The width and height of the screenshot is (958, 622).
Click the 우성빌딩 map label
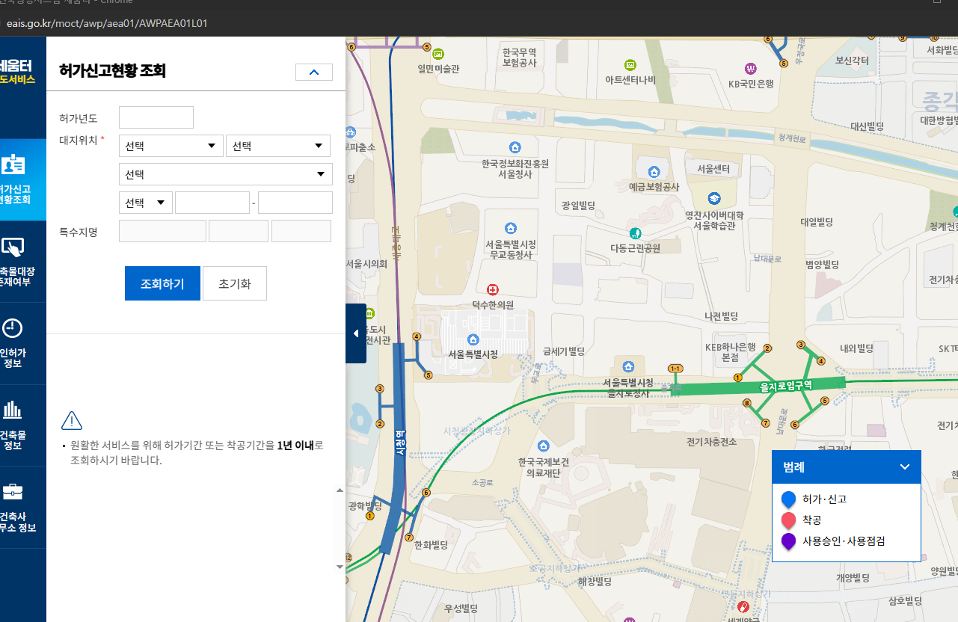click(x=460, y=609)
